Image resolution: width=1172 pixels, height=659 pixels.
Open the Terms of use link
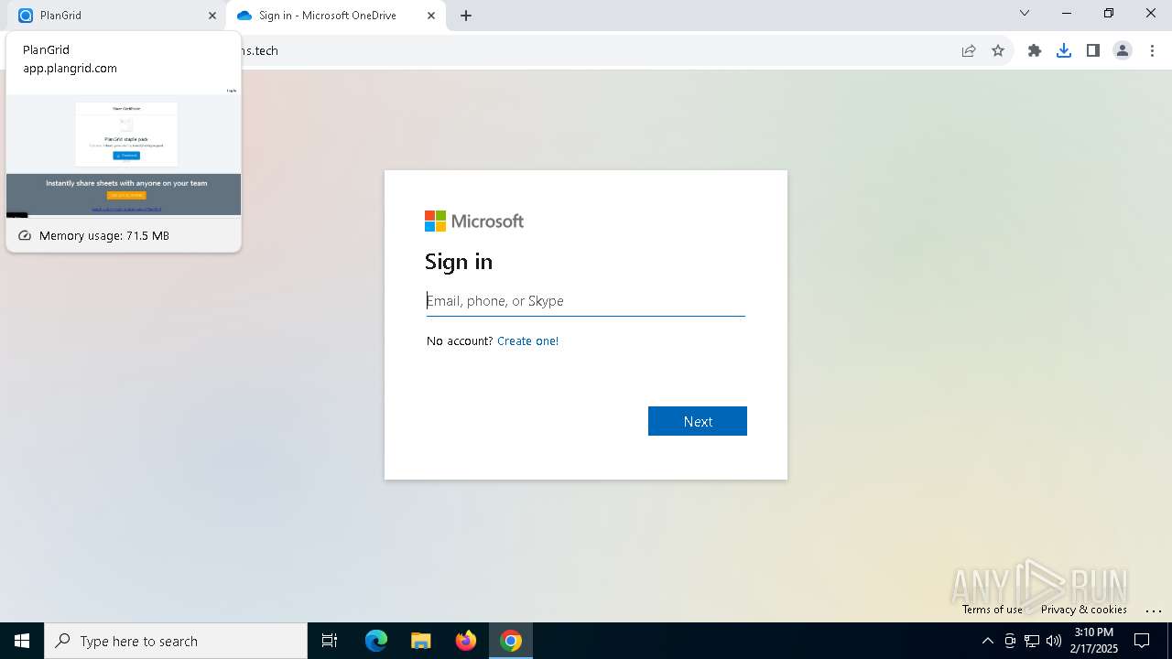(992, 610)
